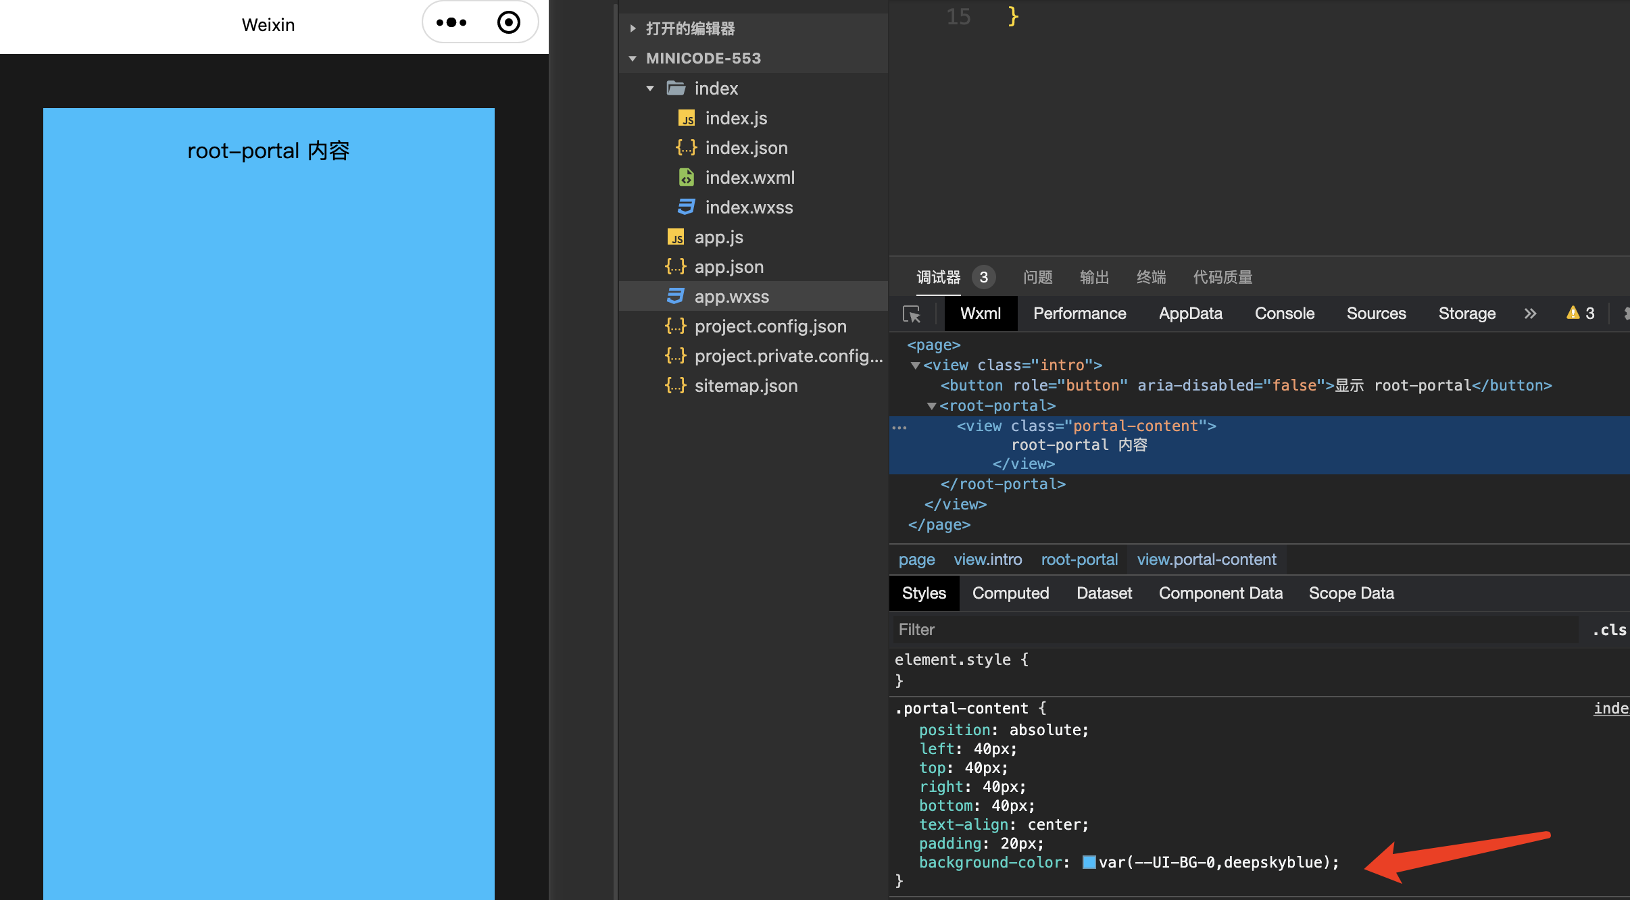Screen dimensions: 1630x900
Task: Open the Weixin capsule more-options dots
Action: point(451,23)
